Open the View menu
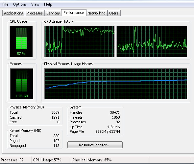 [35, 4]
